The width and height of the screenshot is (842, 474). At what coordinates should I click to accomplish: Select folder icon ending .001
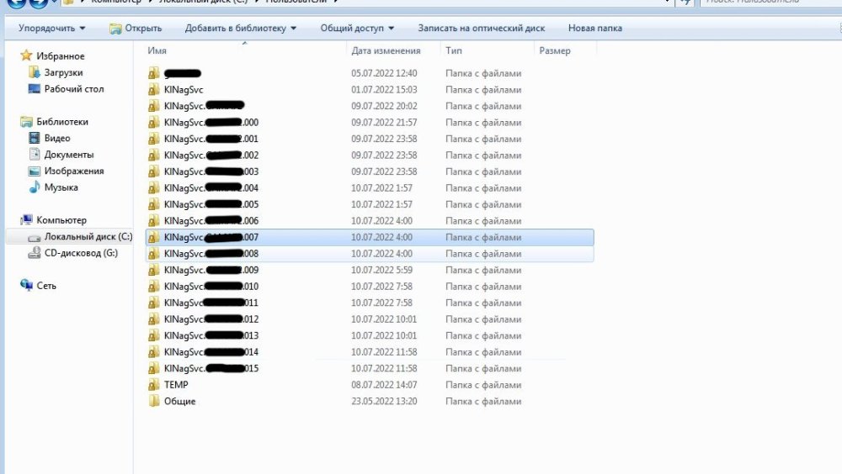(154, 139)
